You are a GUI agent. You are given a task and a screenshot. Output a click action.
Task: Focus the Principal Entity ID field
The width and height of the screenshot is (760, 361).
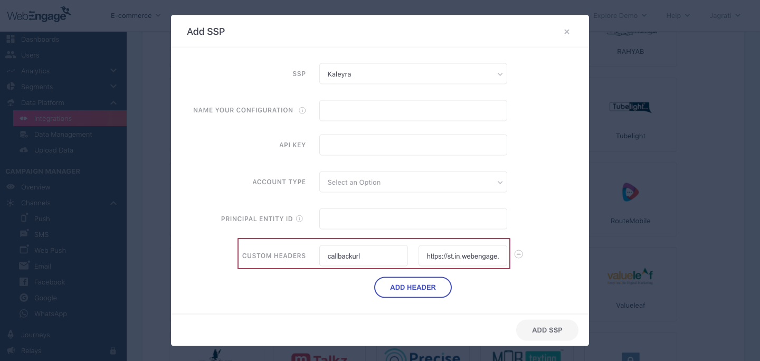[413, 218]
